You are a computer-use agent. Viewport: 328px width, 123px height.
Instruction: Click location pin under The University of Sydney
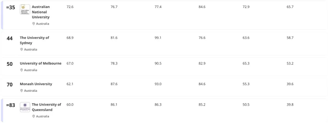click(x=22, y=49)
